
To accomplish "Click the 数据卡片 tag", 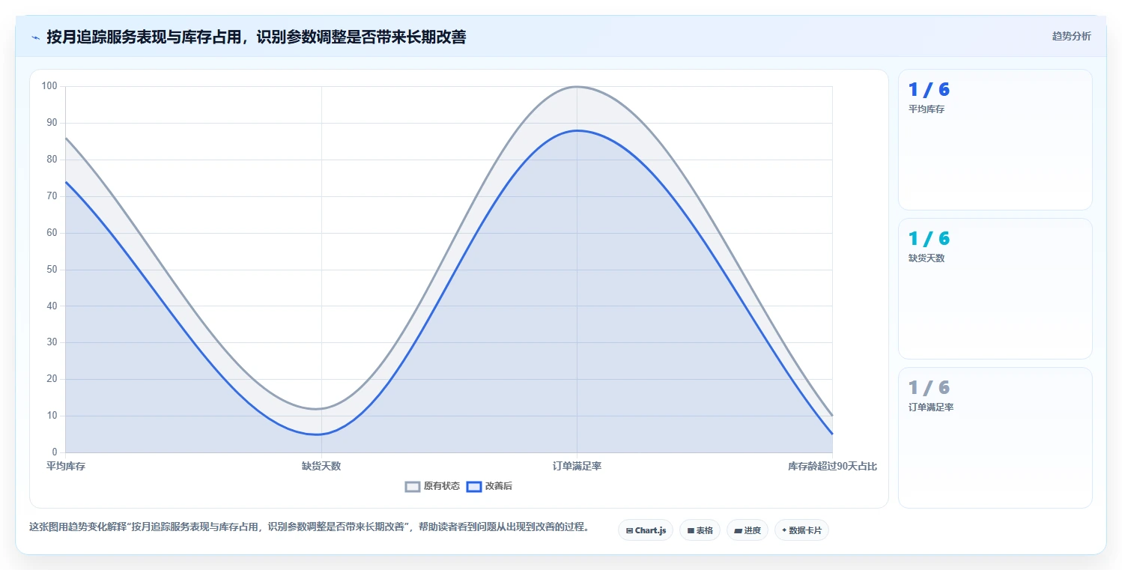I will (801, 530).
